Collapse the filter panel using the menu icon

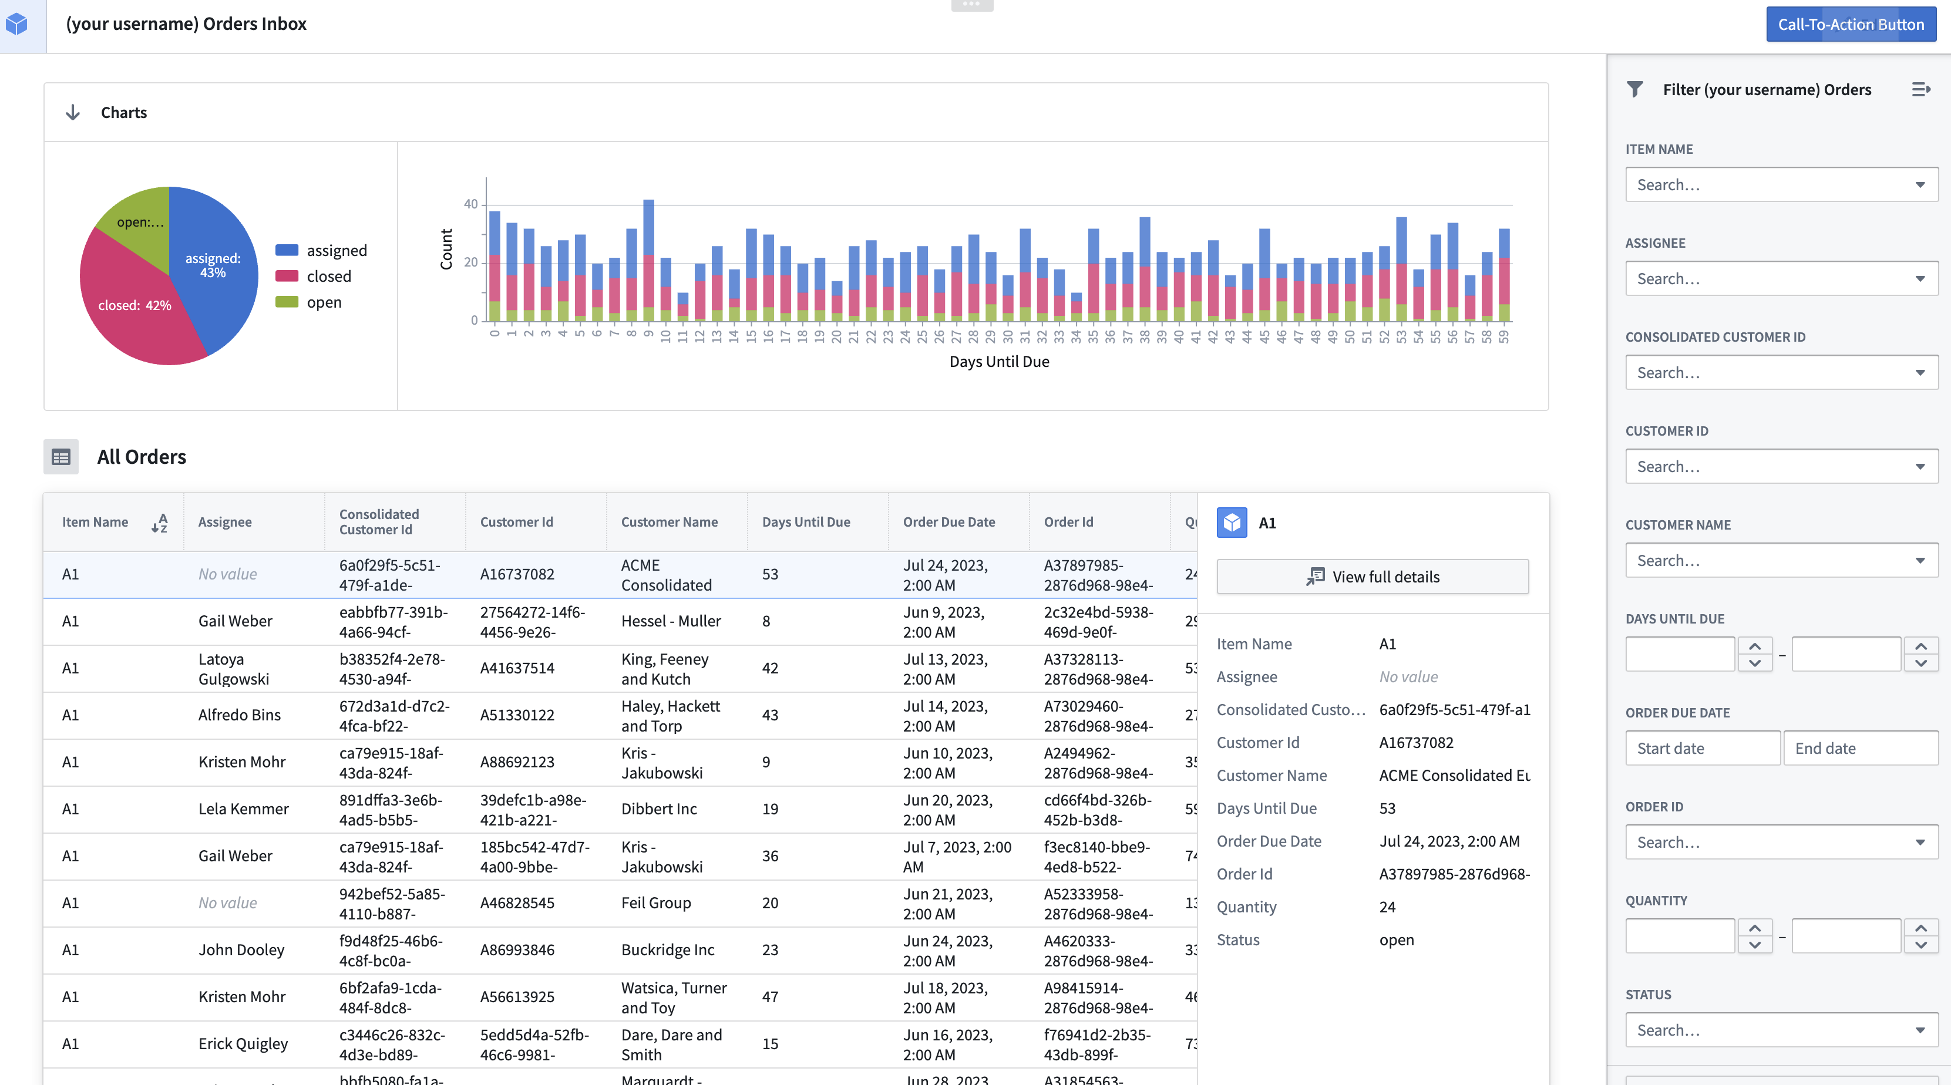1920,89
